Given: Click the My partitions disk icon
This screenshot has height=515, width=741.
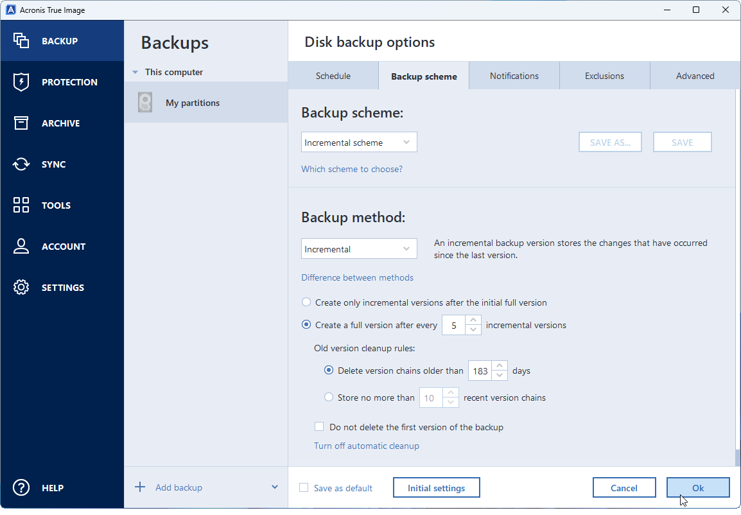Looking at the screenshot, I should [x=145, y=103].
